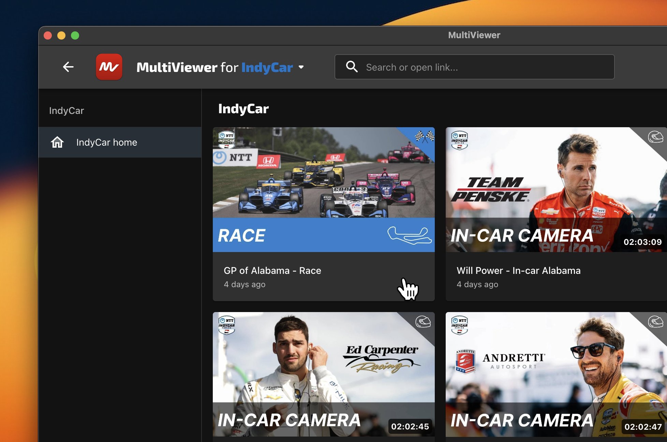
Task: Select the IndyCar home icon in sidebar
Action: (x=58, y=142)
